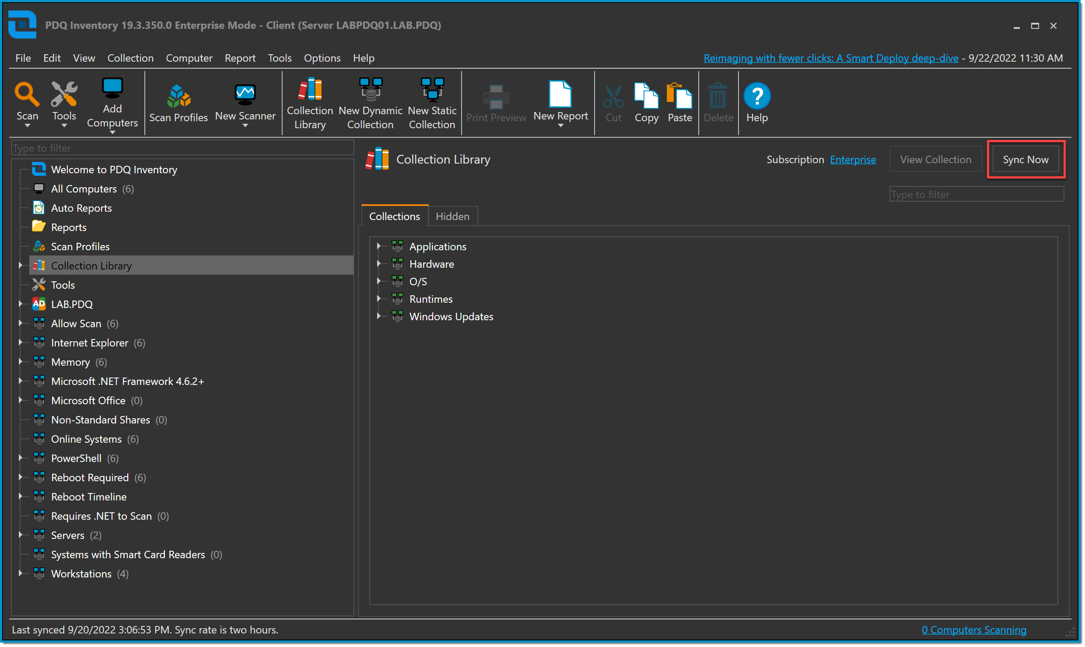Screen dimensions: 1085x647
Task: Open the Computer menu
Action: pos(189,58)
